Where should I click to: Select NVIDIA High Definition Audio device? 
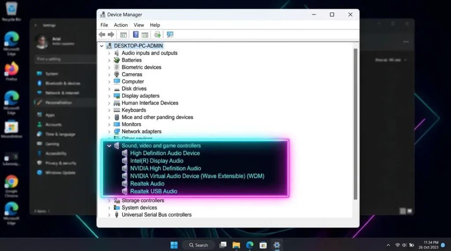click(x=166, y=169)
